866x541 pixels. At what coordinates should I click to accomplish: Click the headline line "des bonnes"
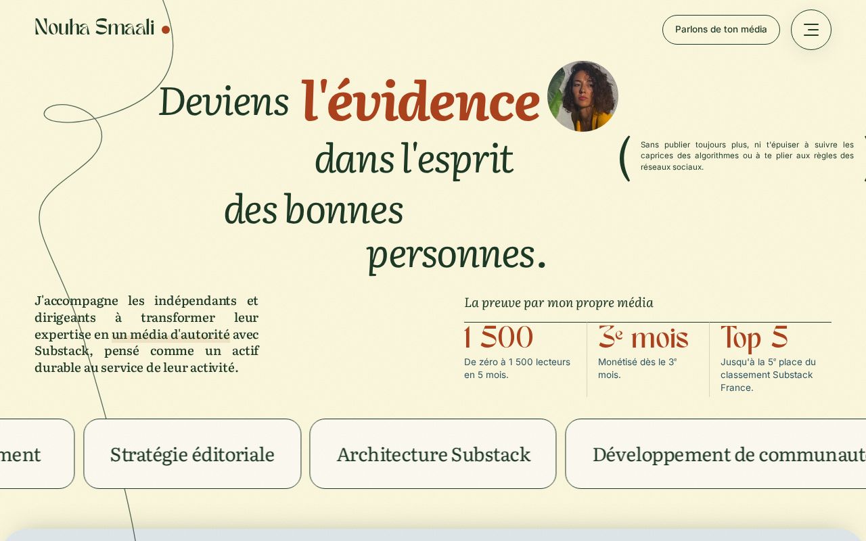tap(314, 208)
